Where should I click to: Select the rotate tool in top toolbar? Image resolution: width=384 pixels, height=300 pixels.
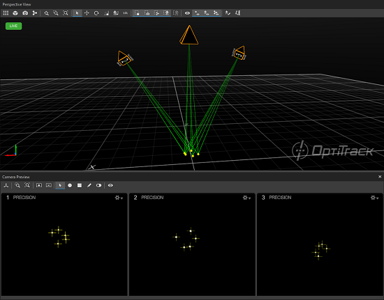pyautogui.click(x=96, y=13)
